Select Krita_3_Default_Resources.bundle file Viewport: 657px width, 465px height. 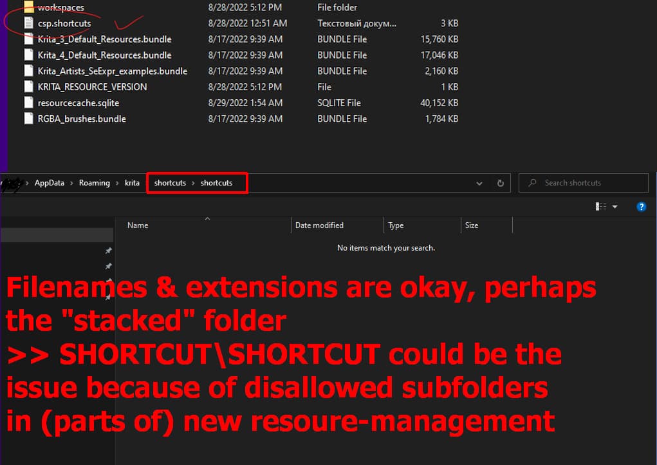click(104, 39)
